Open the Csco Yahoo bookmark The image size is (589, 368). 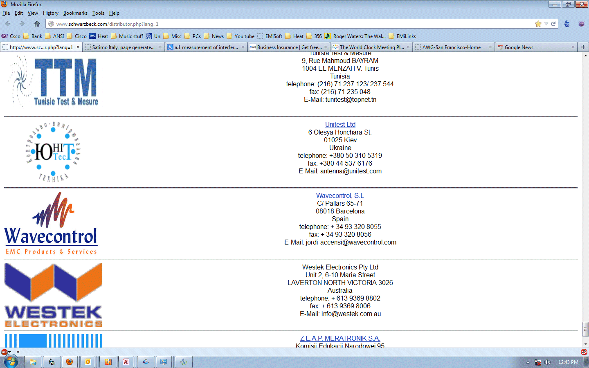click(x=11, y=36)
